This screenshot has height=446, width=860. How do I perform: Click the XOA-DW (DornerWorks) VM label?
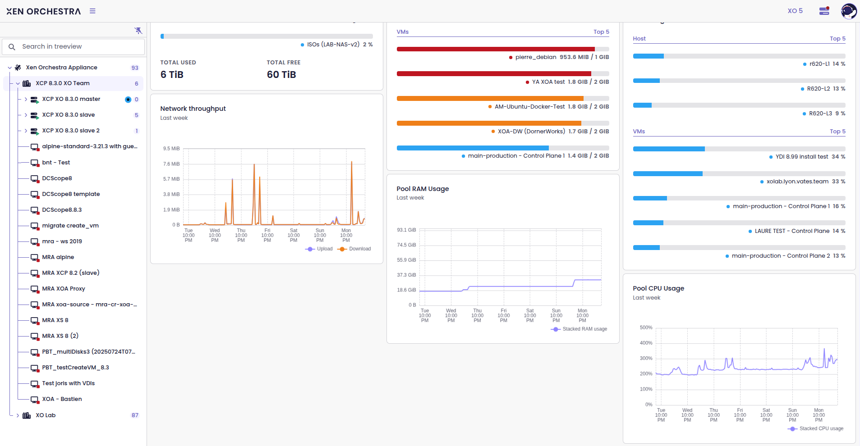pyautogui.click(x=531, y=132)
